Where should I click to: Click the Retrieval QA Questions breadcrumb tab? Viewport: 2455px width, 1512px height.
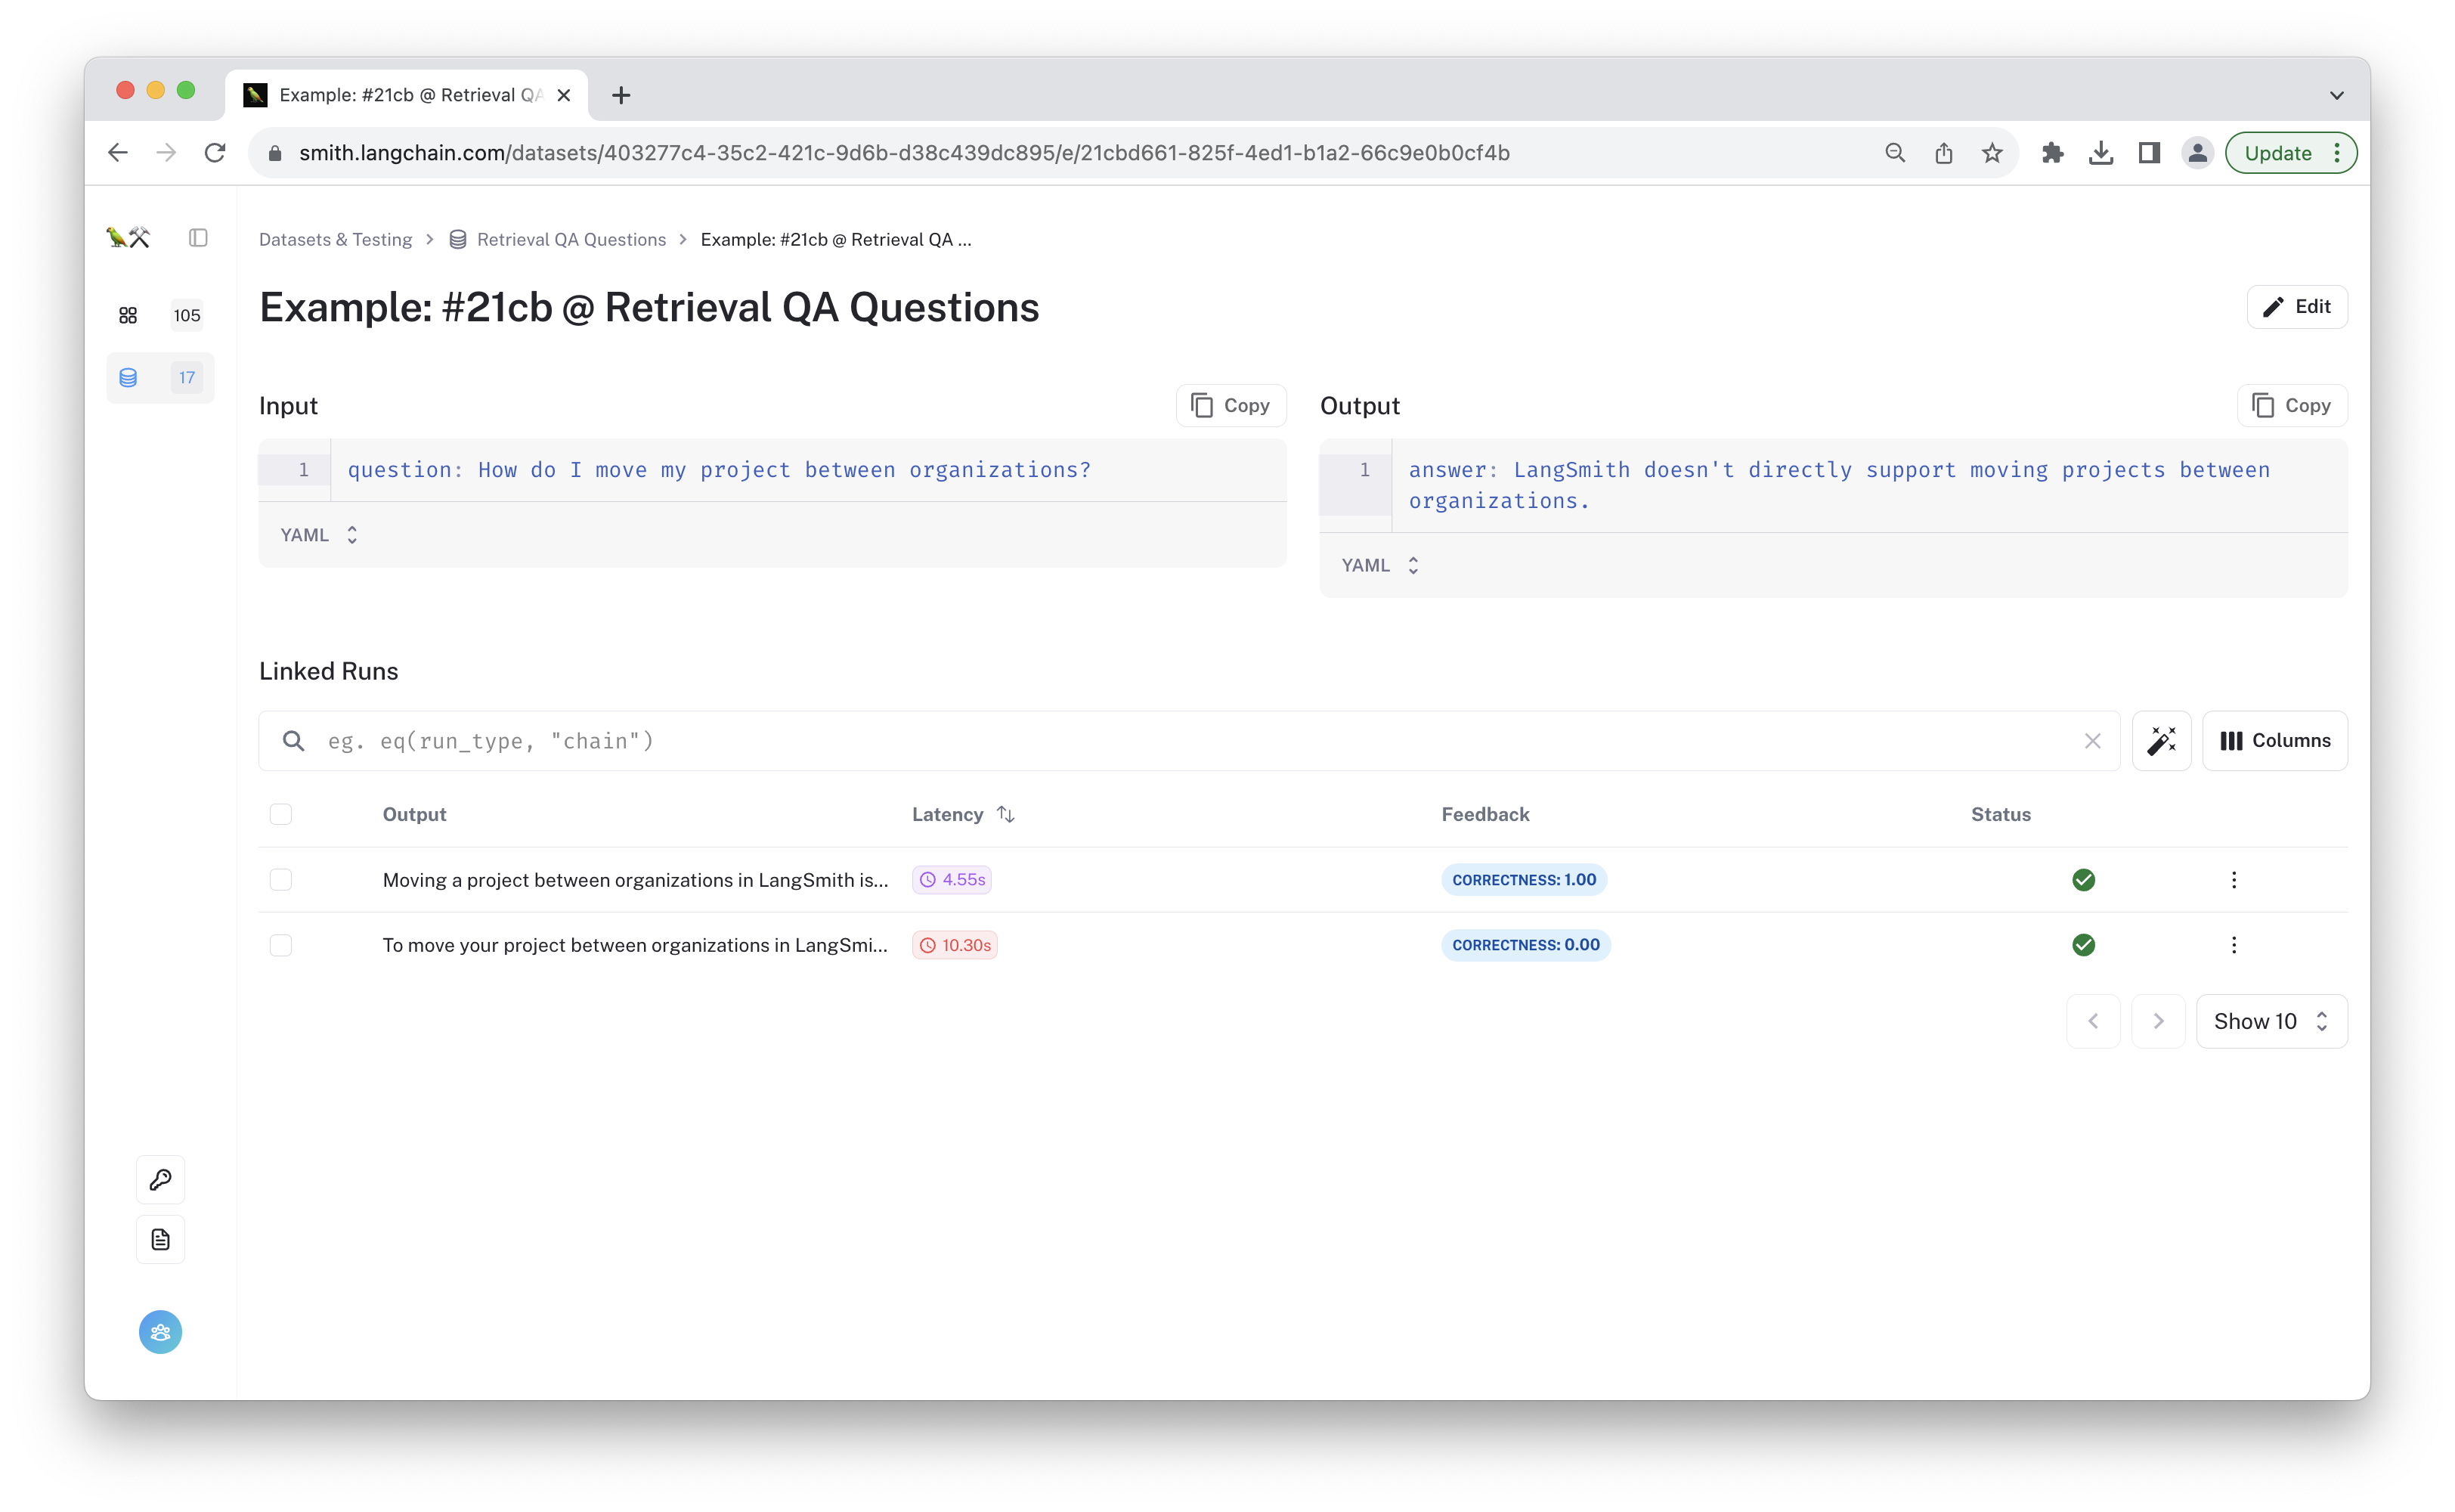pyautogui.click(x=570, y=239)
